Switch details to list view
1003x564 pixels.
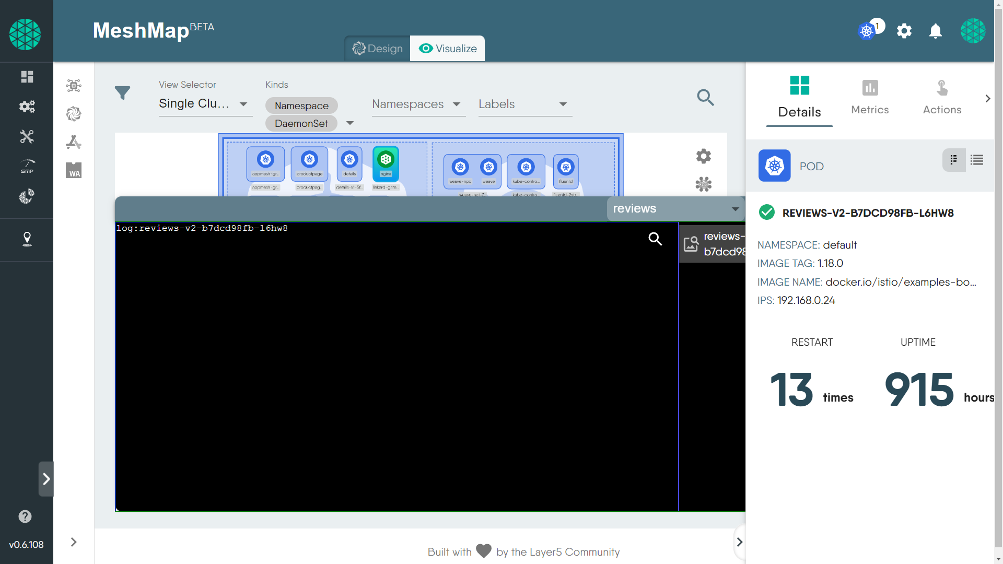click(977, 160)
